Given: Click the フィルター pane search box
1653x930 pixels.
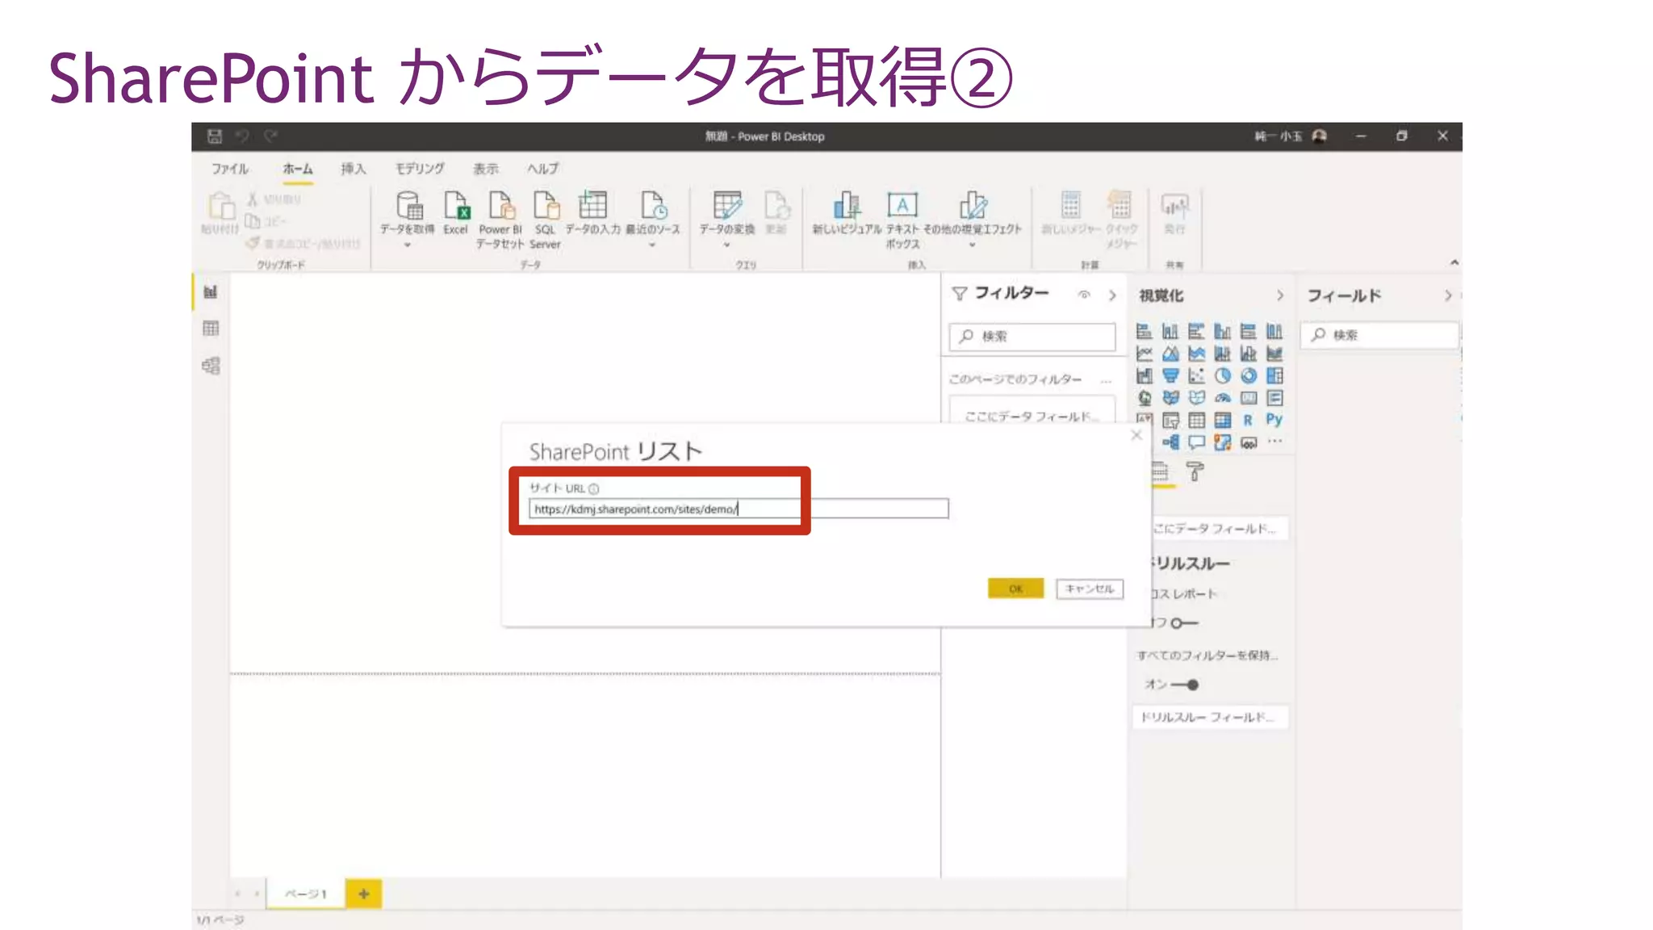Looking at the screenshot, I should coord(1032,337).
